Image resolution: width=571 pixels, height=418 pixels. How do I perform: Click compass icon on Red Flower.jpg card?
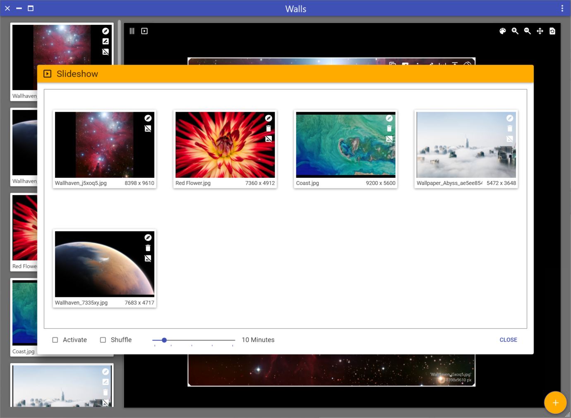(269, 118)
